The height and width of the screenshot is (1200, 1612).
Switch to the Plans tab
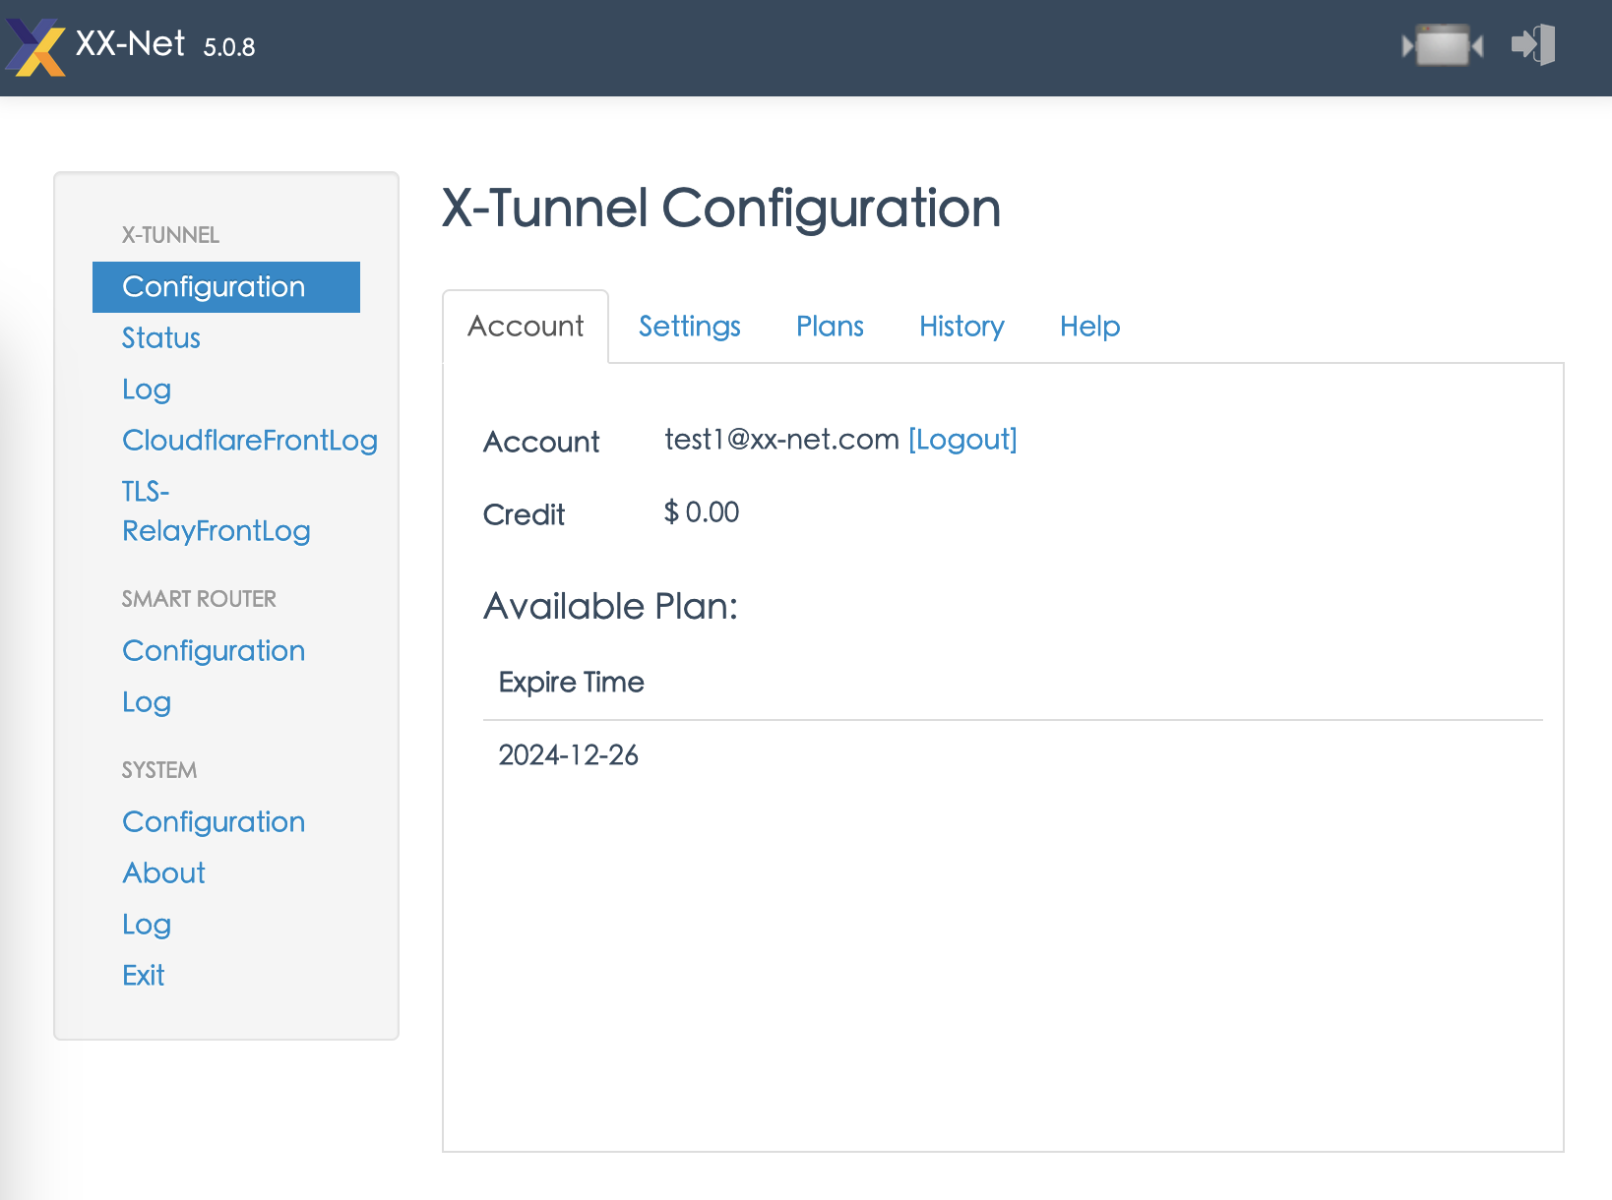(831, 327)
